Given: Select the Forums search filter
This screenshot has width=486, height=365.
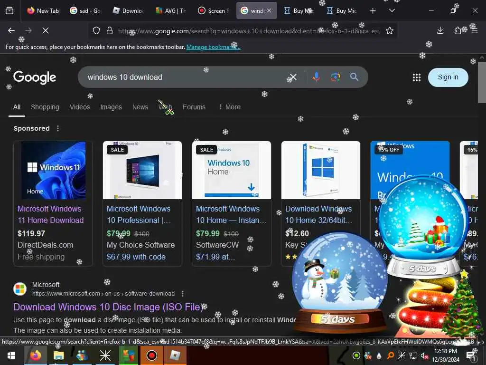Looking at the screenshot, I should [x=194, y=107].
